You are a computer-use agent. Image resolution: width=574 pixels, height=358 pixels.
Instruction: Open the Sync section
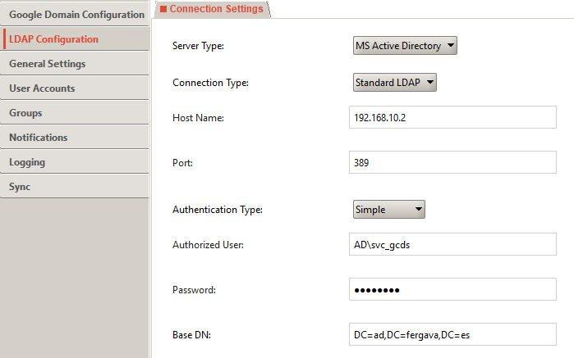click(75, 186)
